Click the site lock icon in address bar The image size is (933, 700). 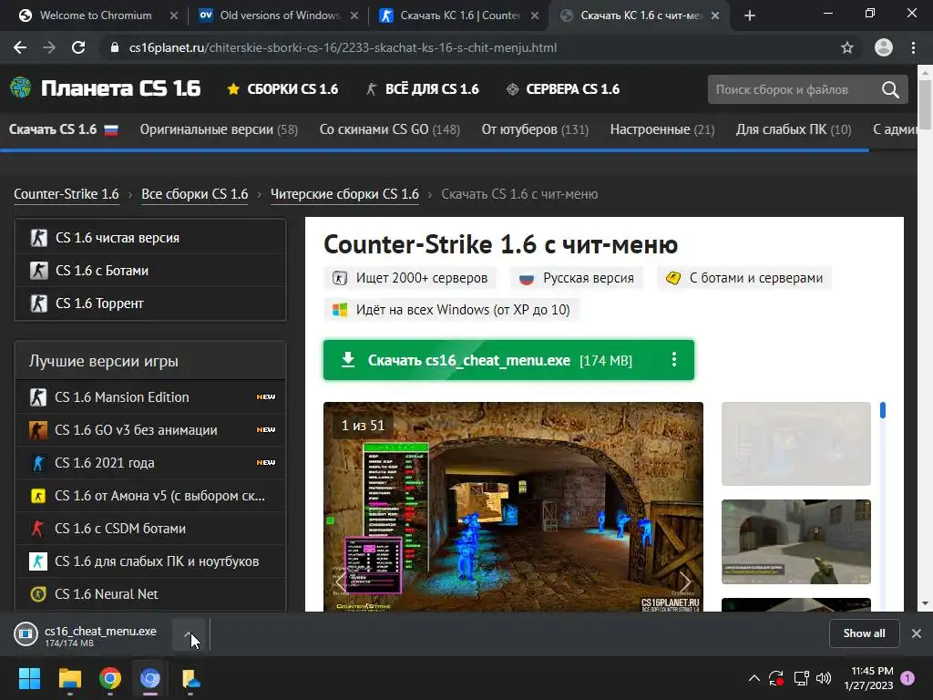click(x=115, y=47)
